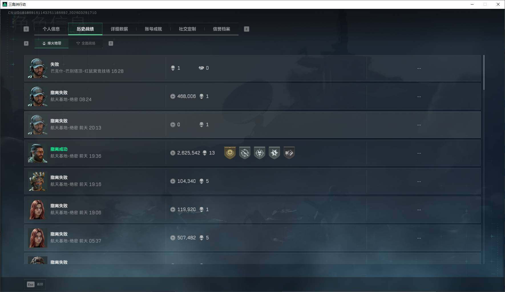Click the A key sub-tab switch icon
This screenshot has width=505, height=292.
[26, 43]
